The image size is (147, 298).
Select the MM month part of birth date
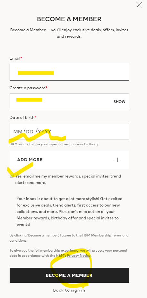point(18,131)
